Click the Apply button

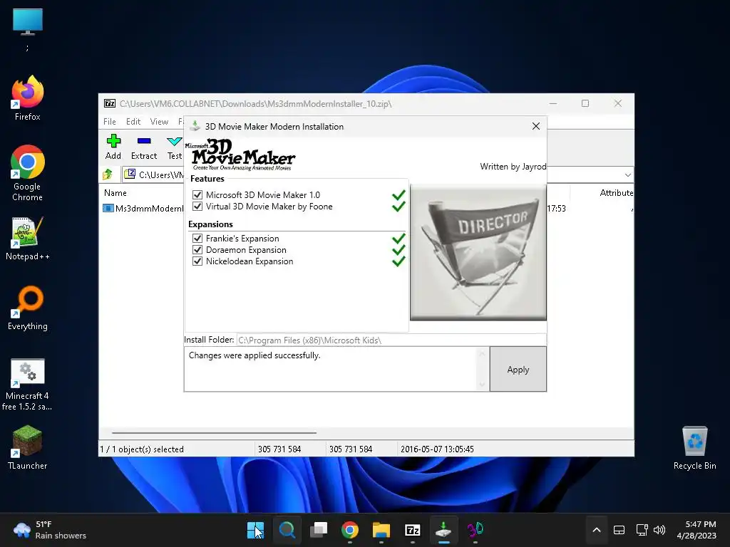tap(518, 370)
